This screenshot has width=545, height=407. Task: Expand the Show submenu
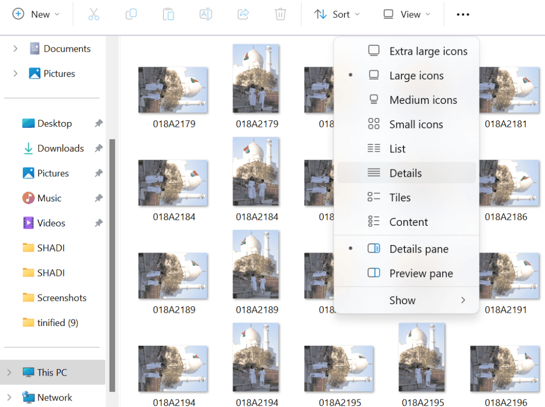pos(402,300)
